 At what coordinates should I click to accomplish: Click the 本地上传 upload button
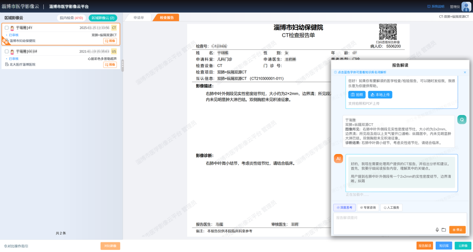pos(380,94)
